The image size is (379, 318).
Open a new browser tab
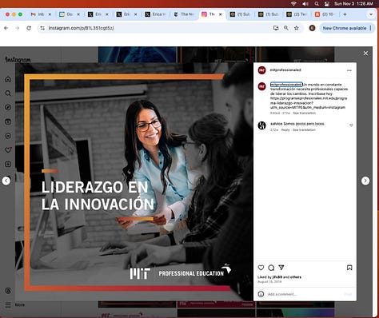click(345, 14)
